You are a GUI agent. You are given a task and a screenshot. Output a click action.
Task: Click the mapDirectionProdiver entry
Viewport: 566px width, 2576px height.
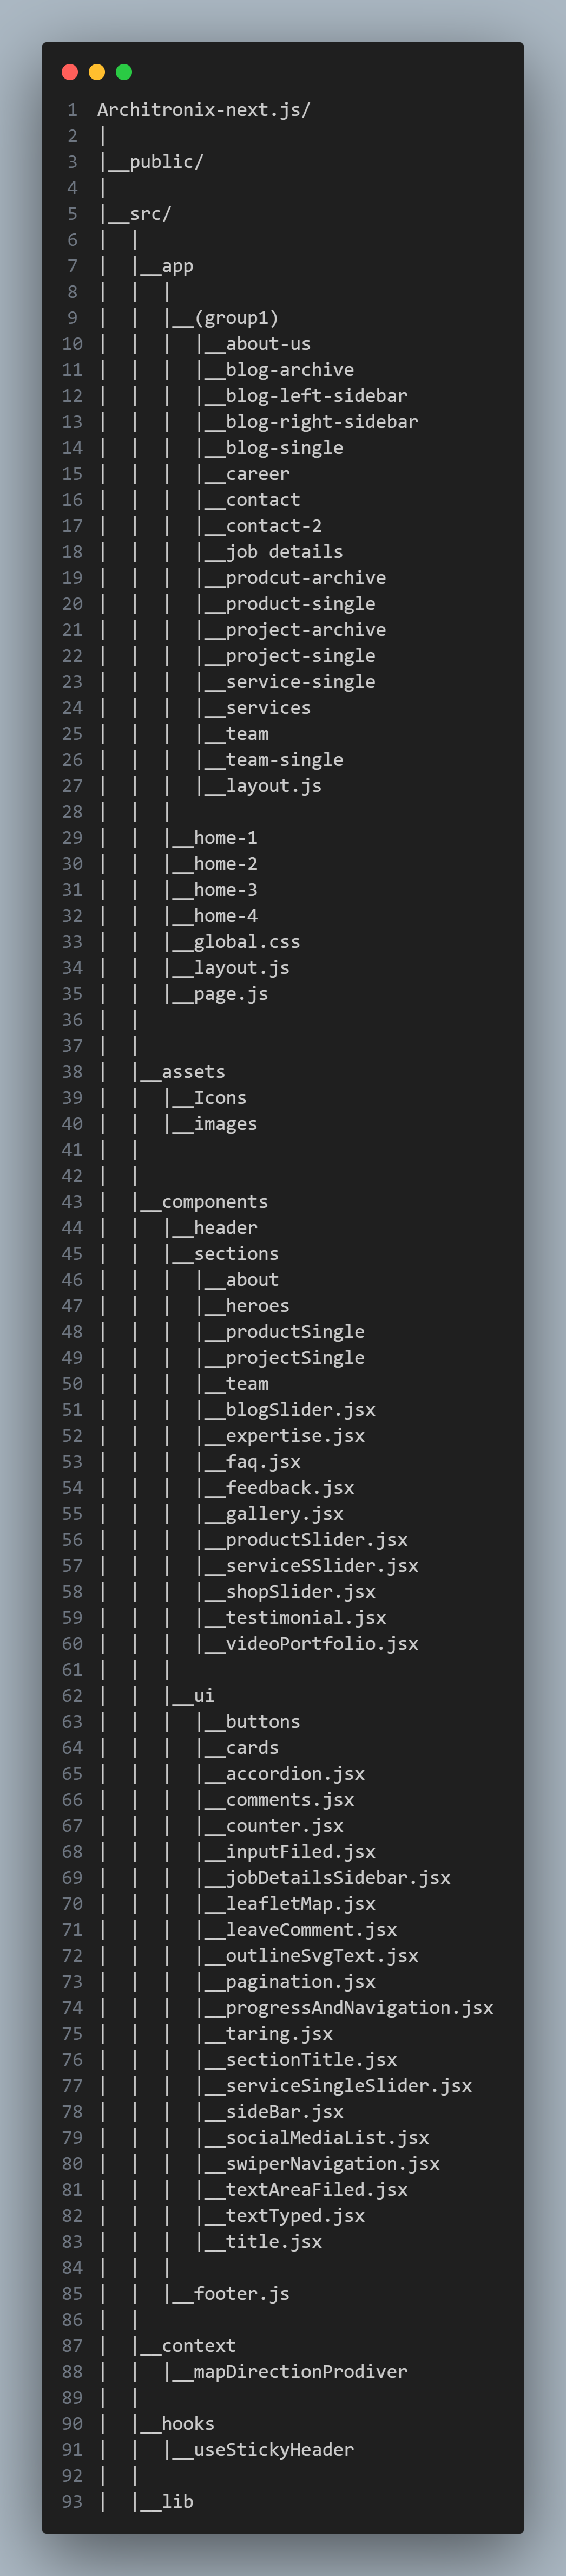(300, 2372)
